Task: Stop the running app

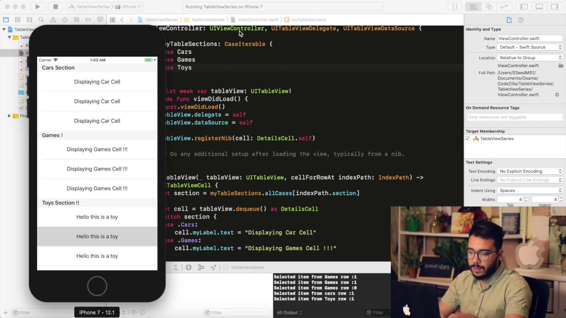Action: click(55, 7)
